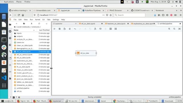Reload the Firefox page
The image size is (183, 103).
tap(19, 15)
